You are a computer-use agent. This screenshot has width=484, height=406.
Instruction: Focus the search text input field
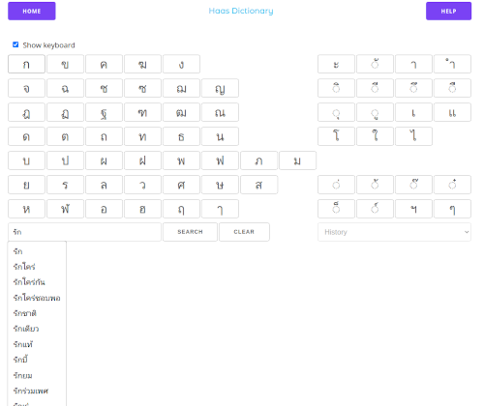tap(84, 232)
